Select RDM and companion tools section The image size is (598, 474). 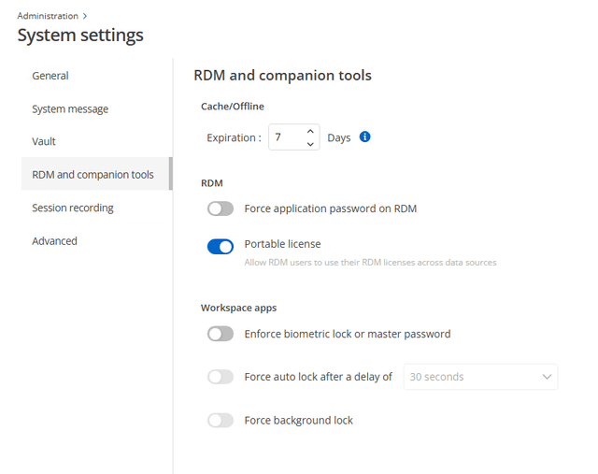tap(93, 175)
